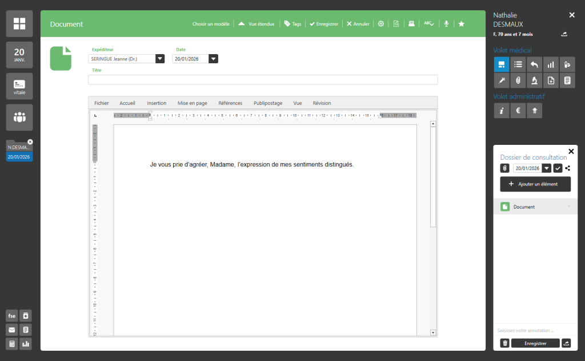This screenshot has height=361, width=585.
Task: Open the carte vitale sidebar icon
Action: (19, 86)
